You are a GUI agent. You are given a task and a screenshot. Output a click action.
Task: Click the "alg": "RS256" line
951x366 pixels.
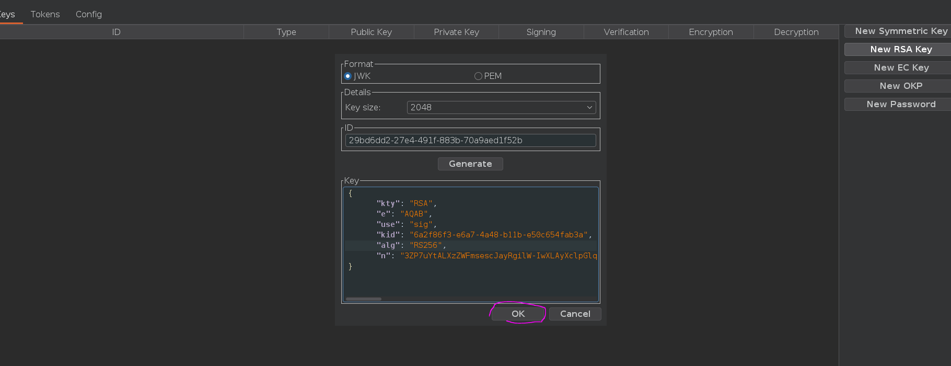tap(411, 245)
